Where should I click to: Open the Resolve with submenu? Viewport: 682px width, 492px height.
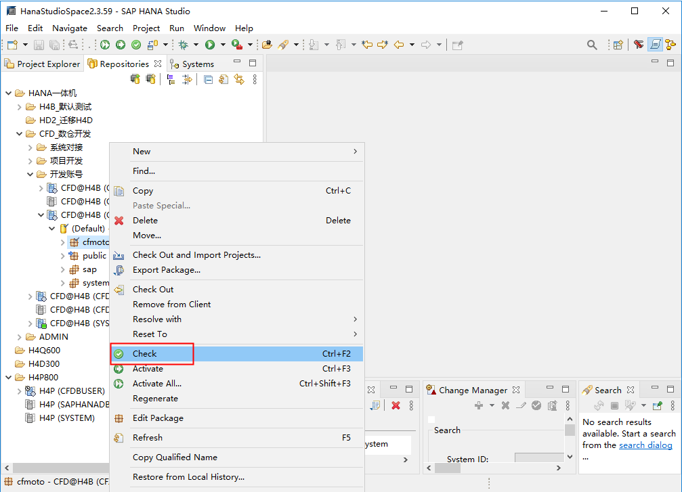click(236, 319)
